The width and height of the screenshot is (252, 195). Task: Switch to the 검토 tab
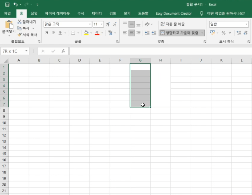[113, 13]
